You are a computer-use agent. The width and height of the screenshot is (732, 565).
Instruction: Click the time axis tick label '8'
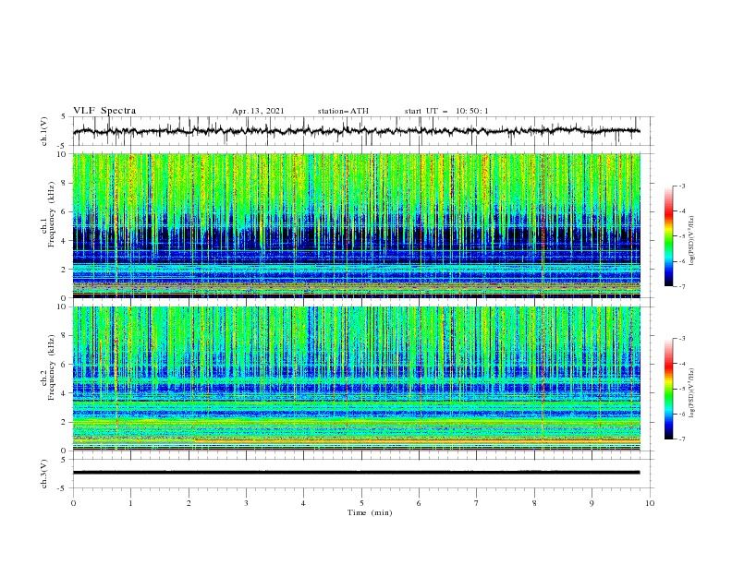pos(534,503)
